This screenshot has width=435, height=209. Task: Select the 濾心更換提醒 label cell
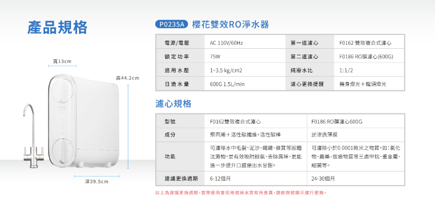click(310, 84)
